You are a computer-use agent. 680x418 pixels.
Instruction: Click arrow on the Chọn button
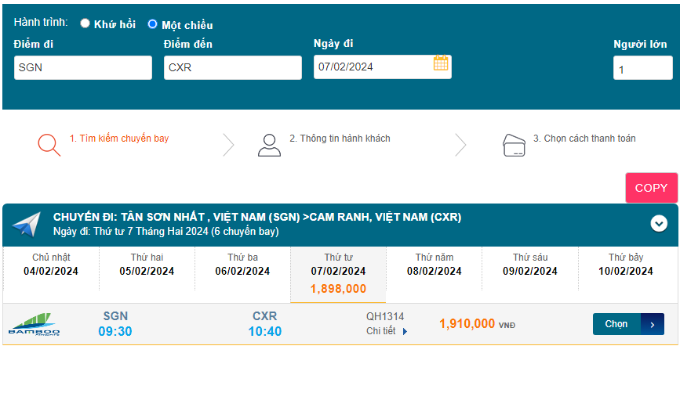click(653, 324)
